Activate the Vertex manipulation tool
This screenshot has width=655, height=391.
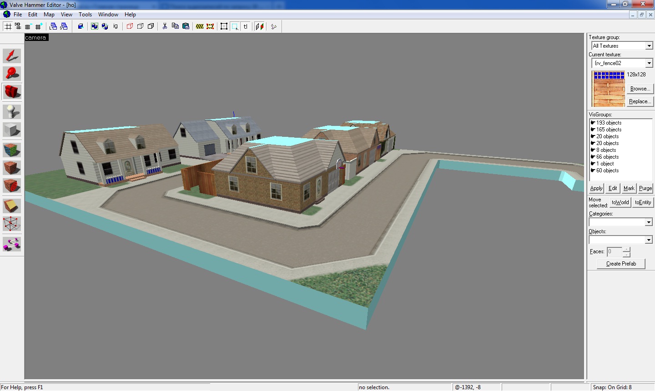click(x=12, y=224)
